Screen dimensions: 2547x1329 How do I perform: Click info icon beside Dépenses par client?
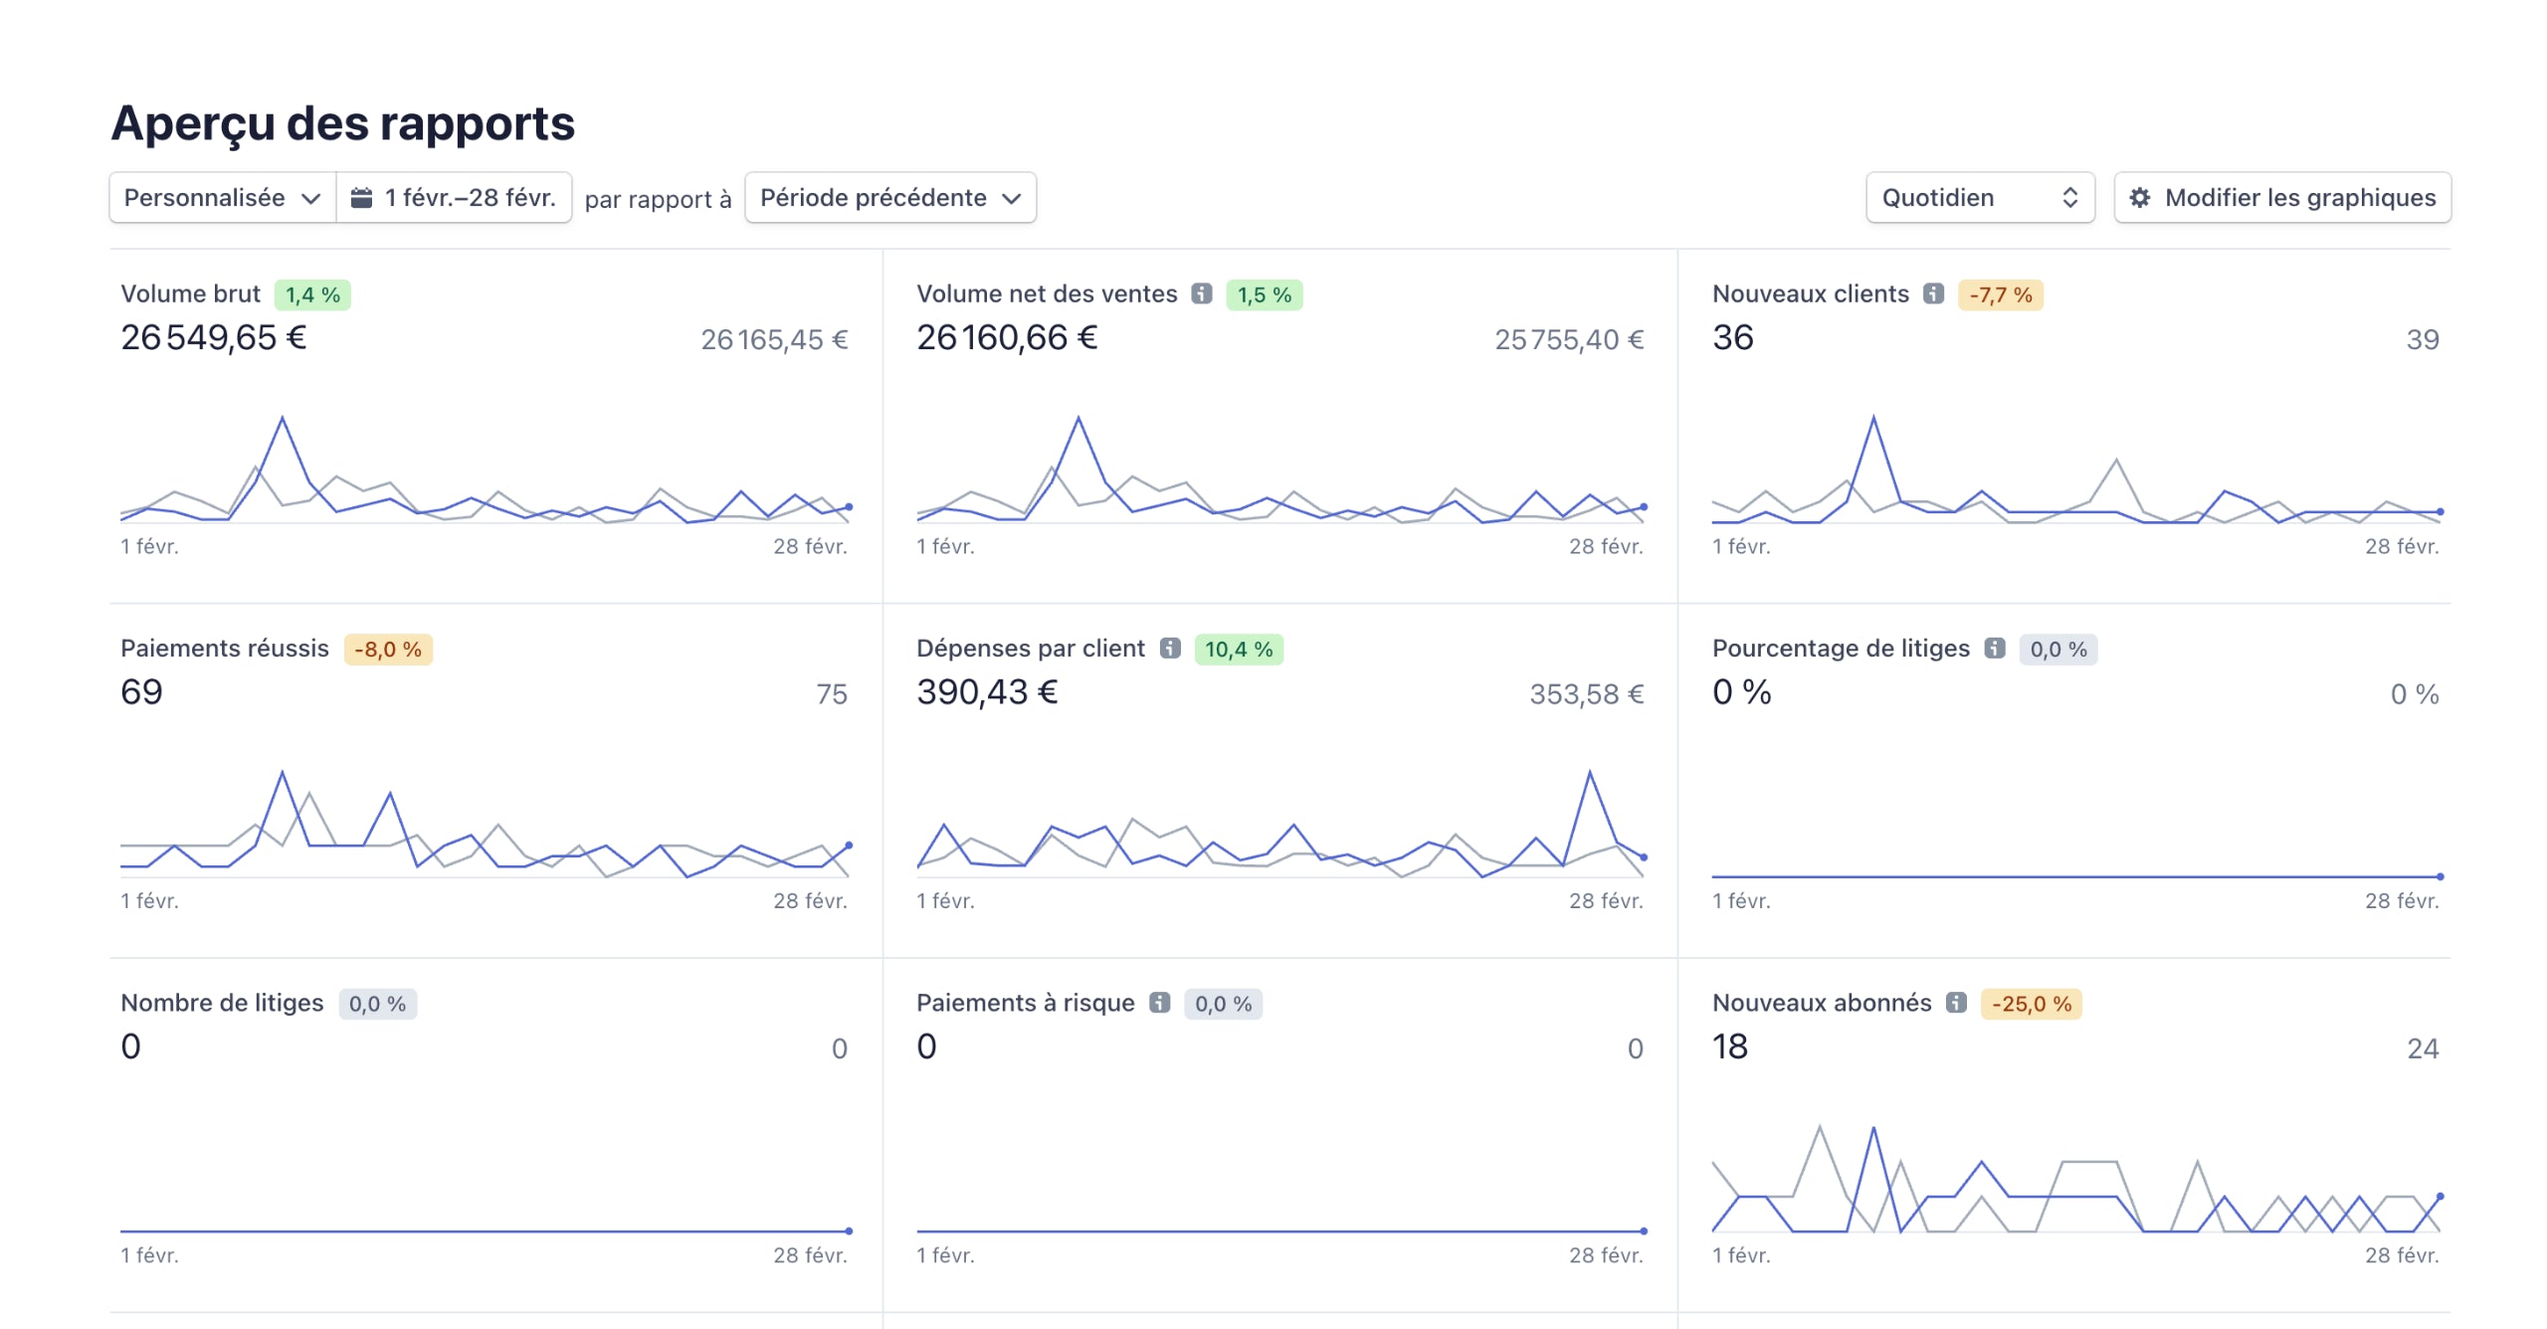pos(1170,649)
